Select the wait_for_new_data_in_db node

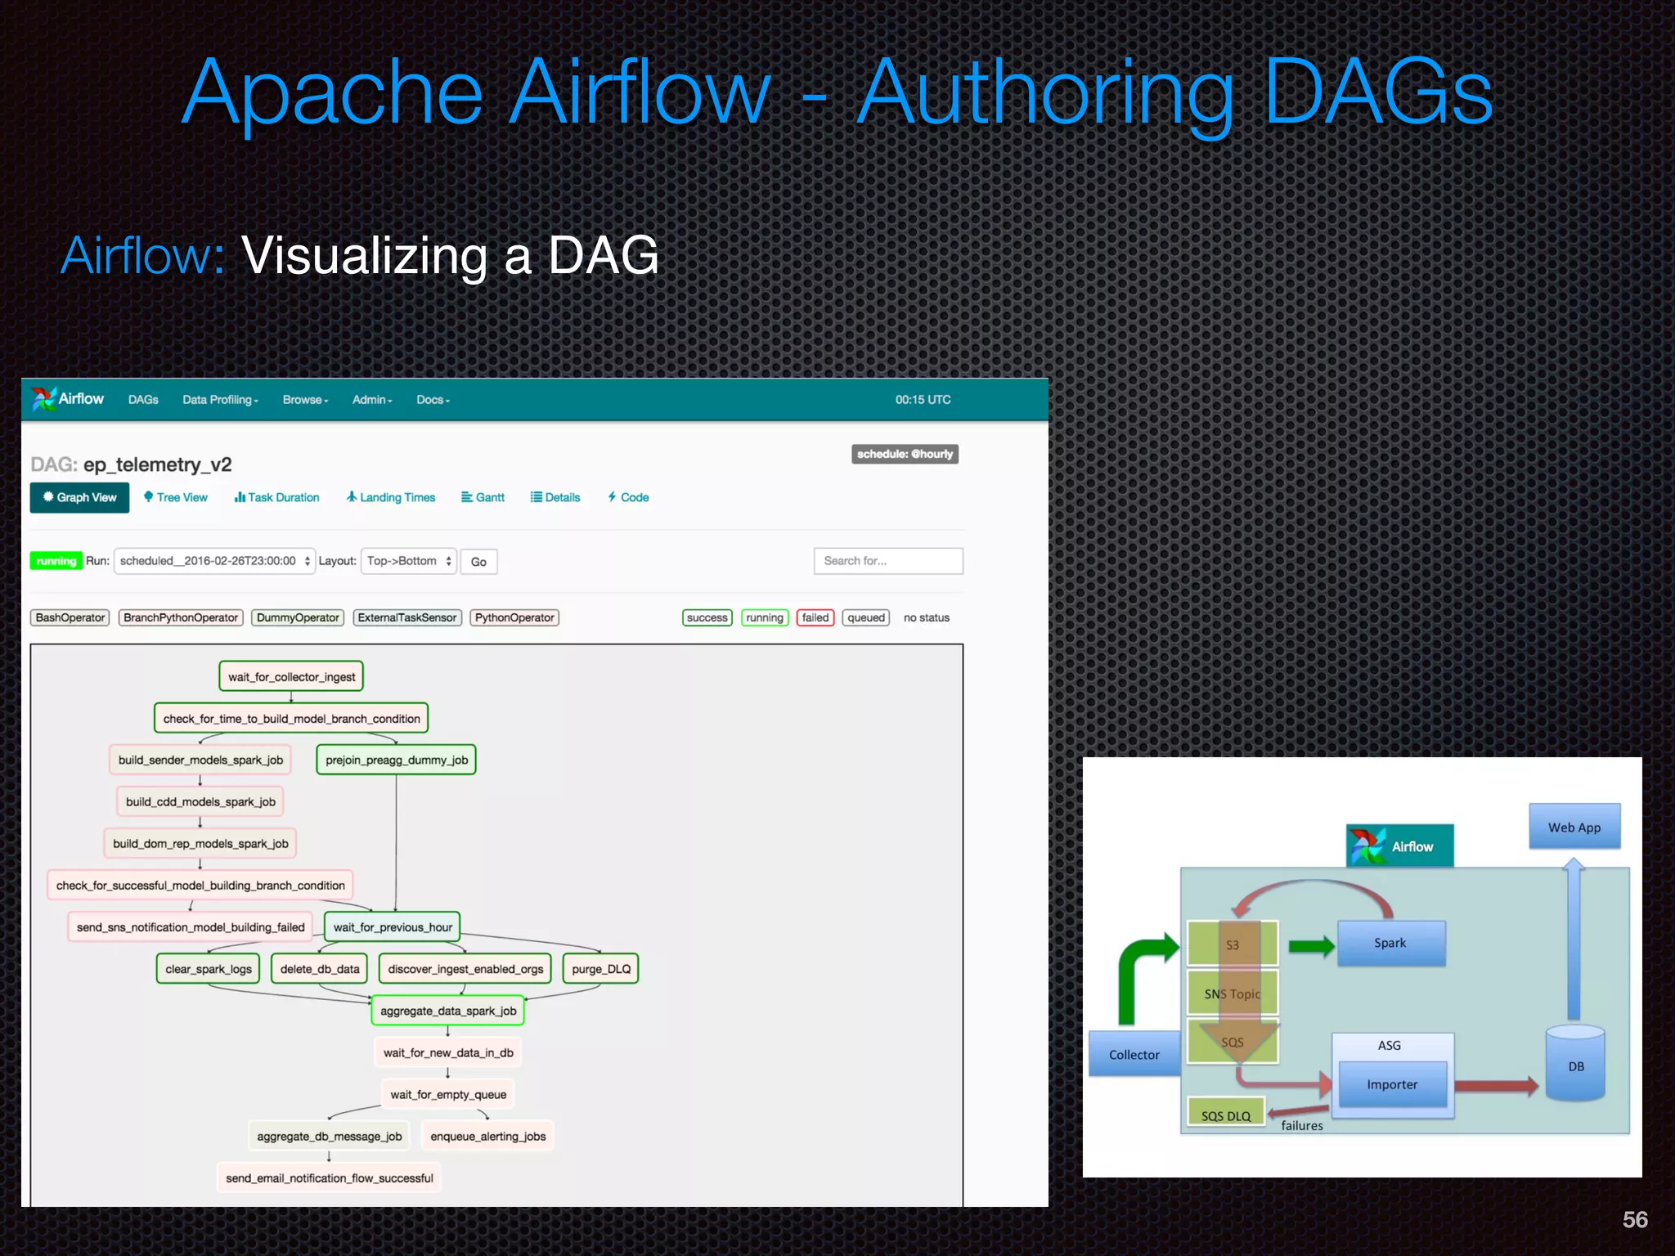[x=448, y=1052]
